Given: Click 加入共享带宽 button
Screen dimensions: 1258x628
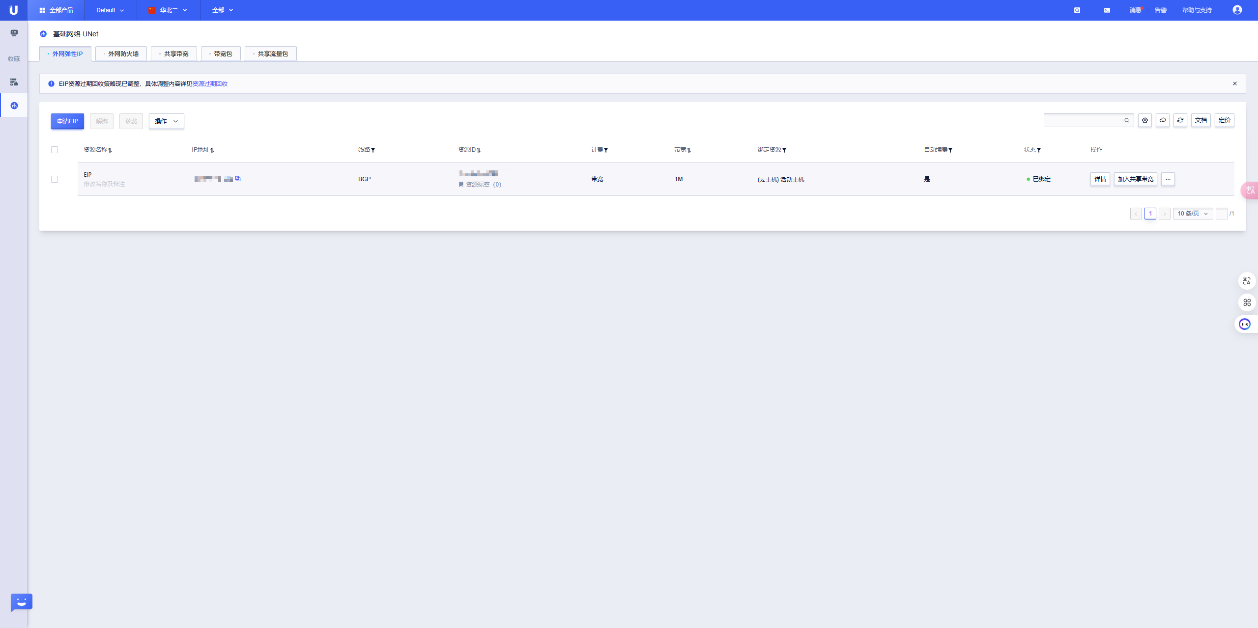Looking at the screenshot, I should 1136,179.
